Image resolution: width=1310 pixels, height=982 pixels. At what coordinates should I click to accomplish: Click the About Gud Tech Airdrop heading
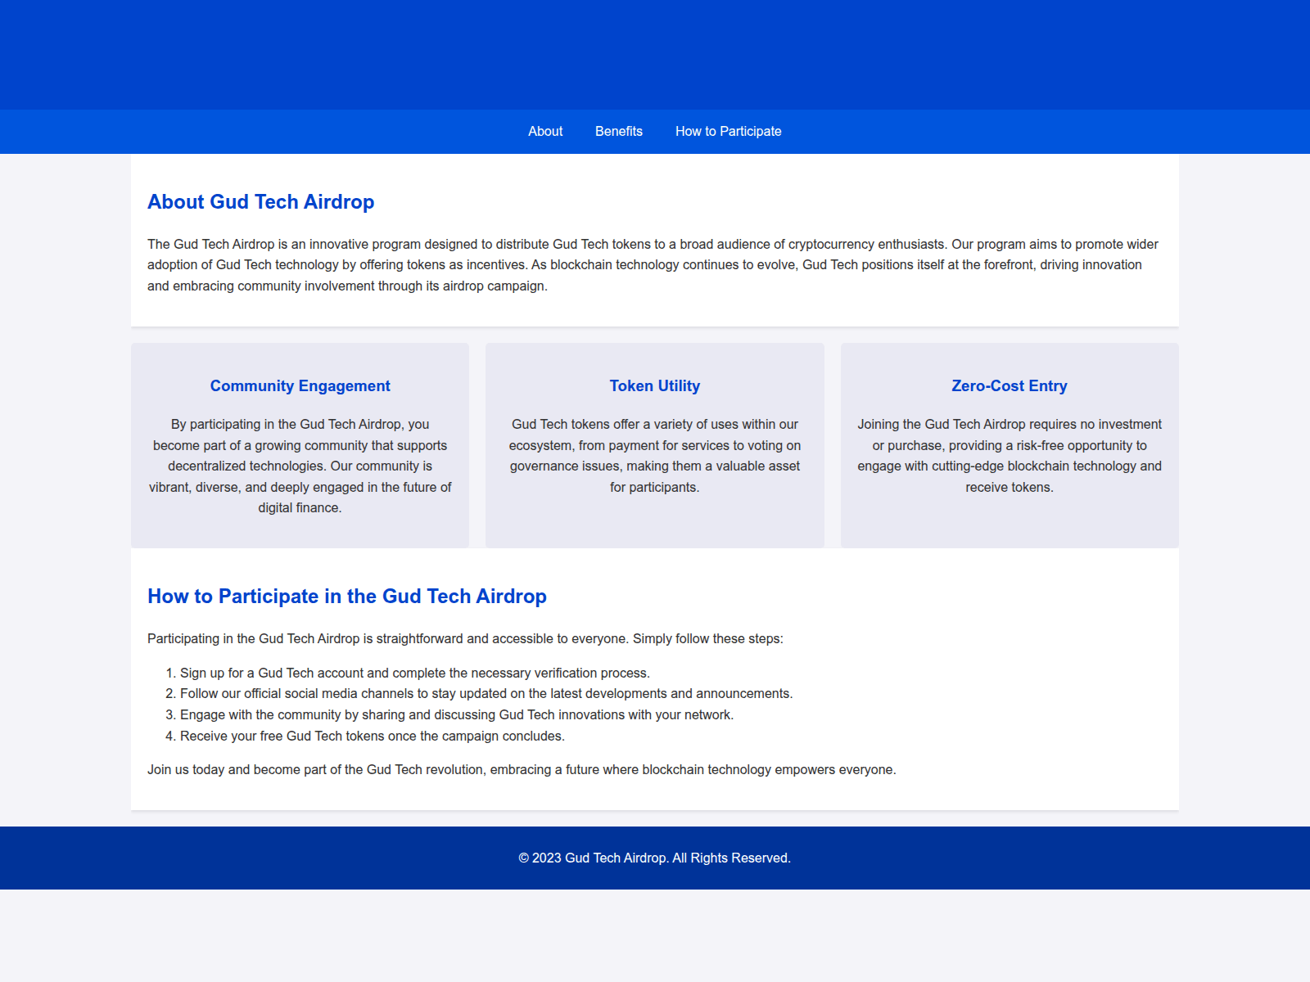260,201
